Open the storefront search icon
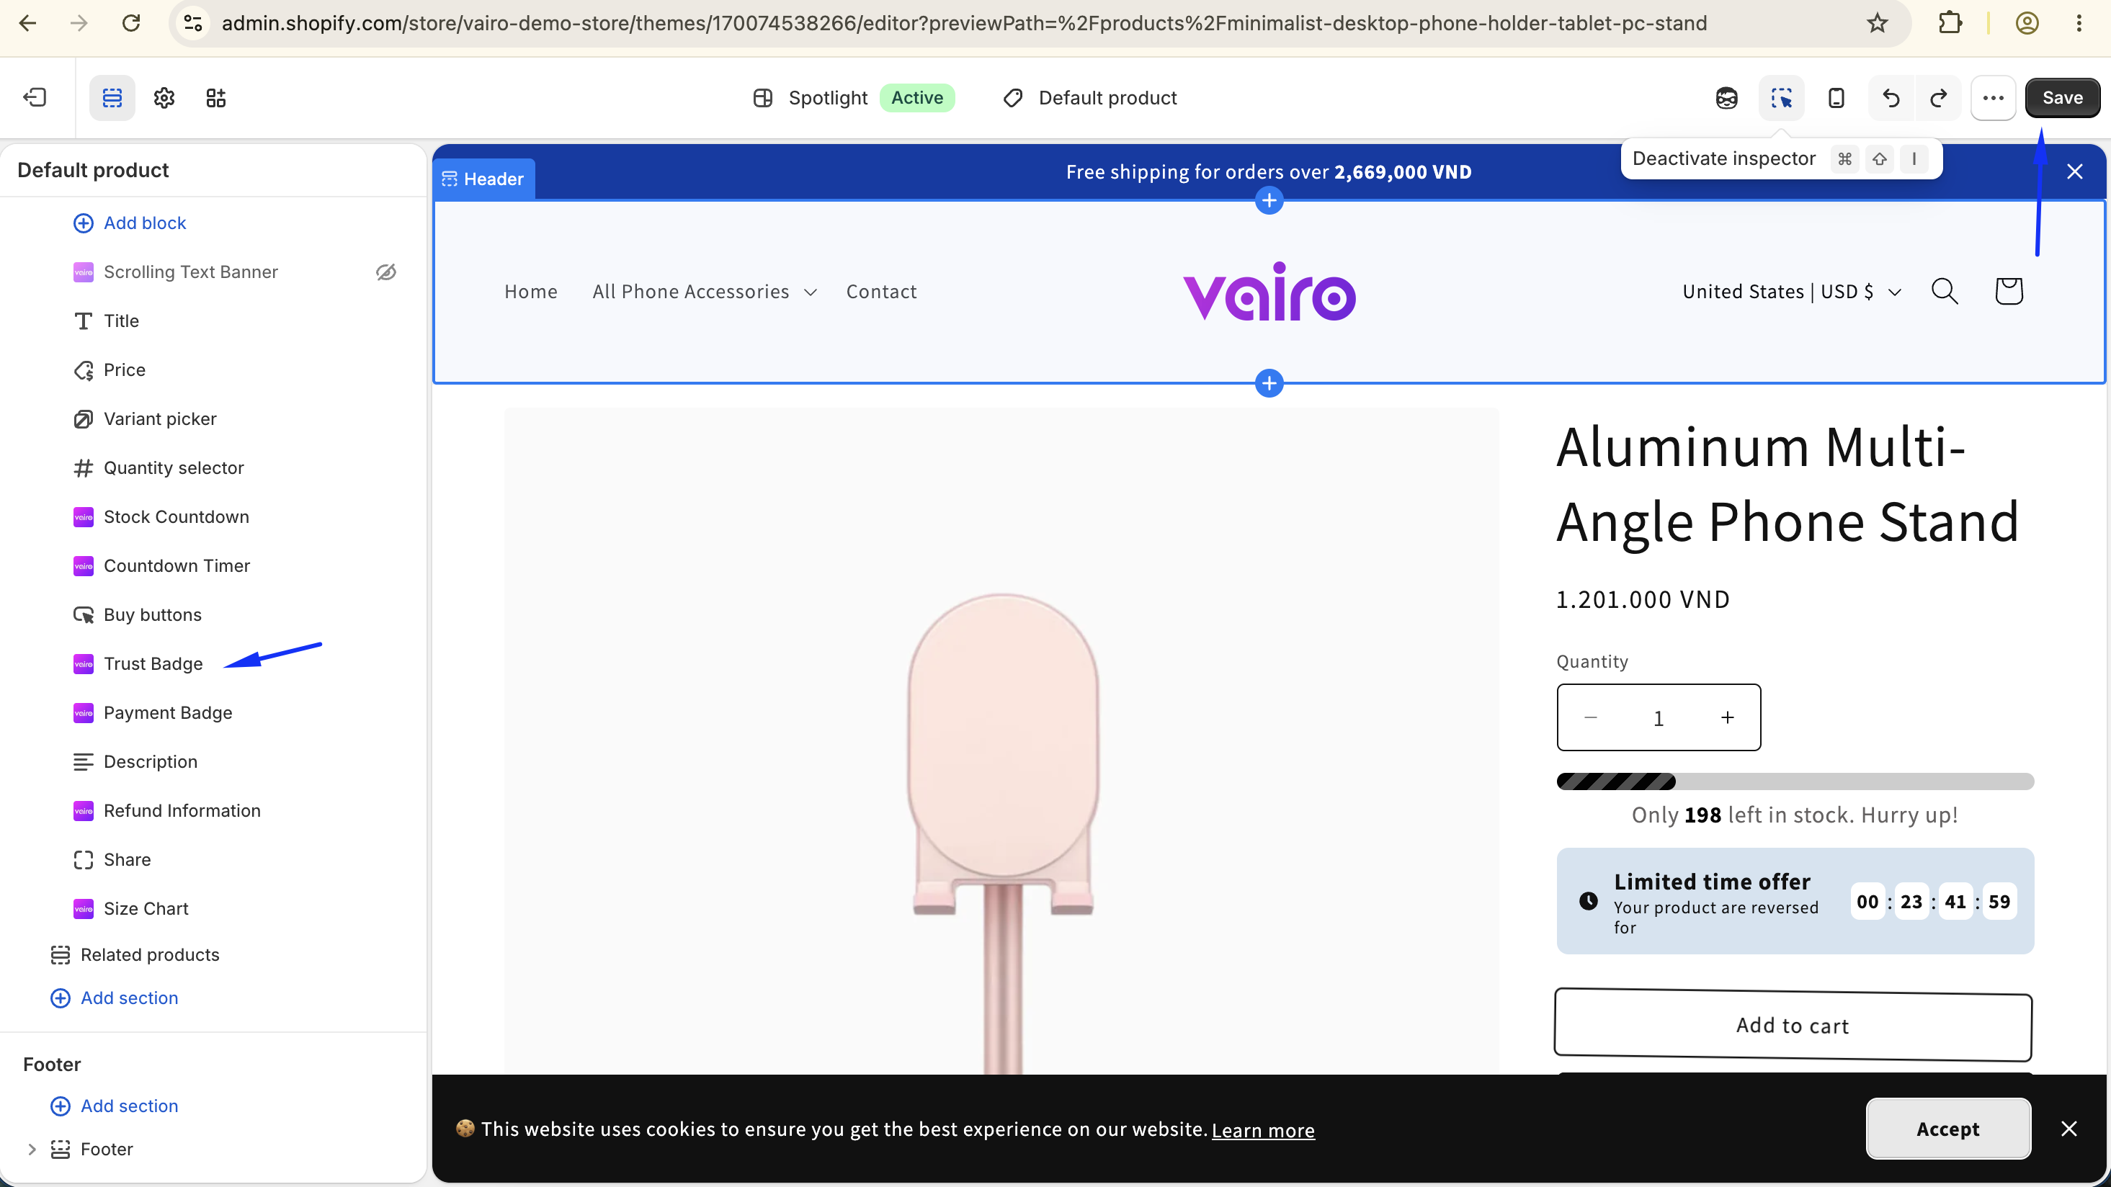Viewport: 2111px width, 1187px height. [1945, 292]
